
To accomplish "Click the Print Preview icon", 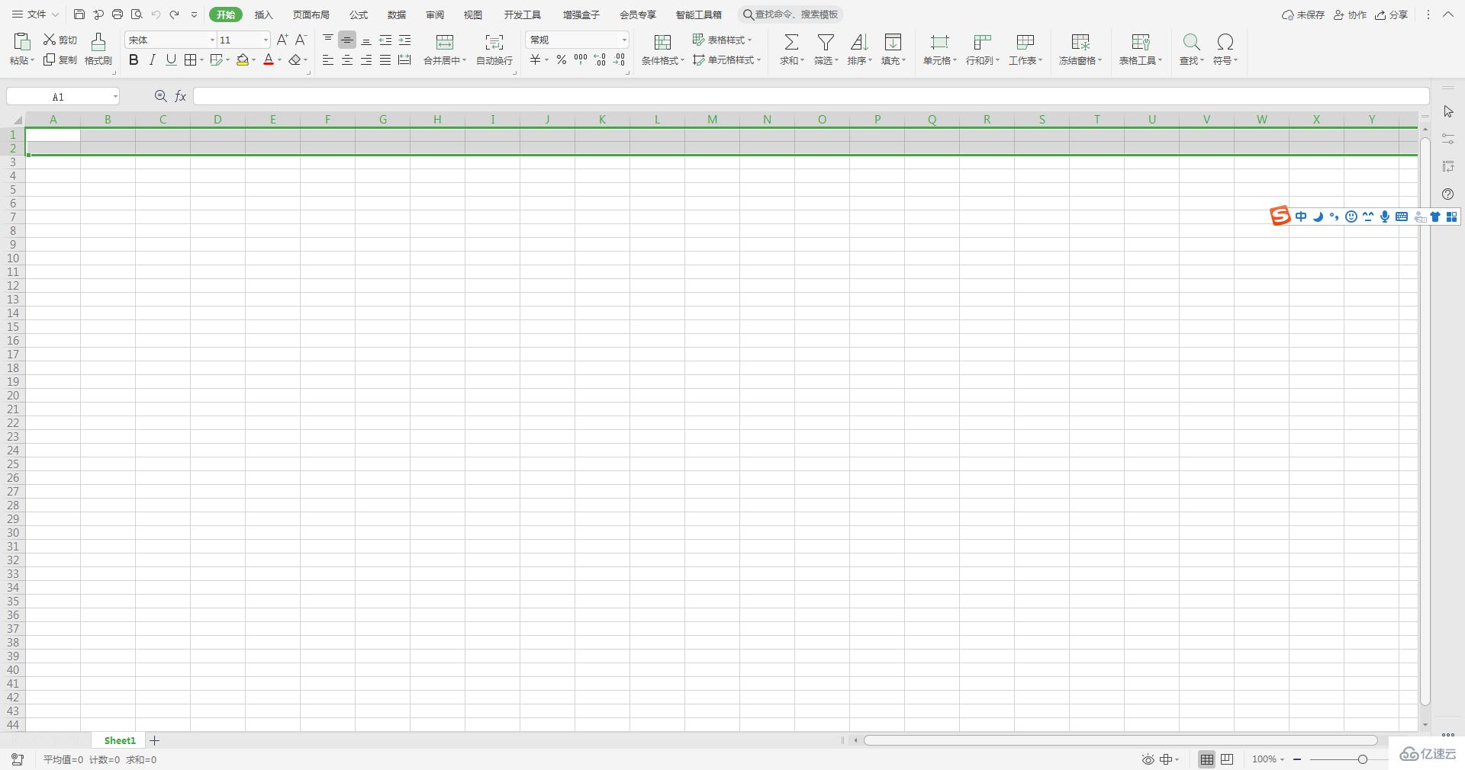I will [x=137, y=14].
